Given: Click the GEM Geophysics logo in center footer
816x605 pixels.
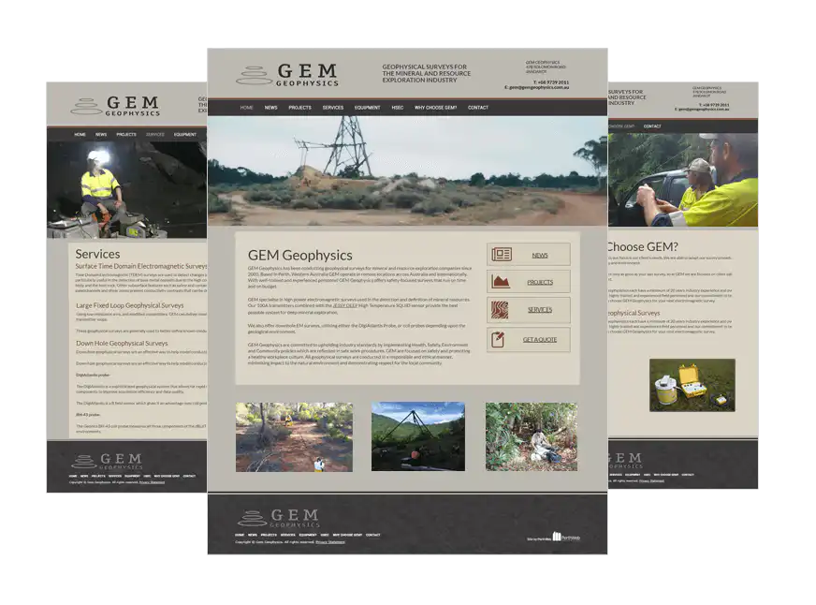Looking at the screenshot, I should (279, 518).
